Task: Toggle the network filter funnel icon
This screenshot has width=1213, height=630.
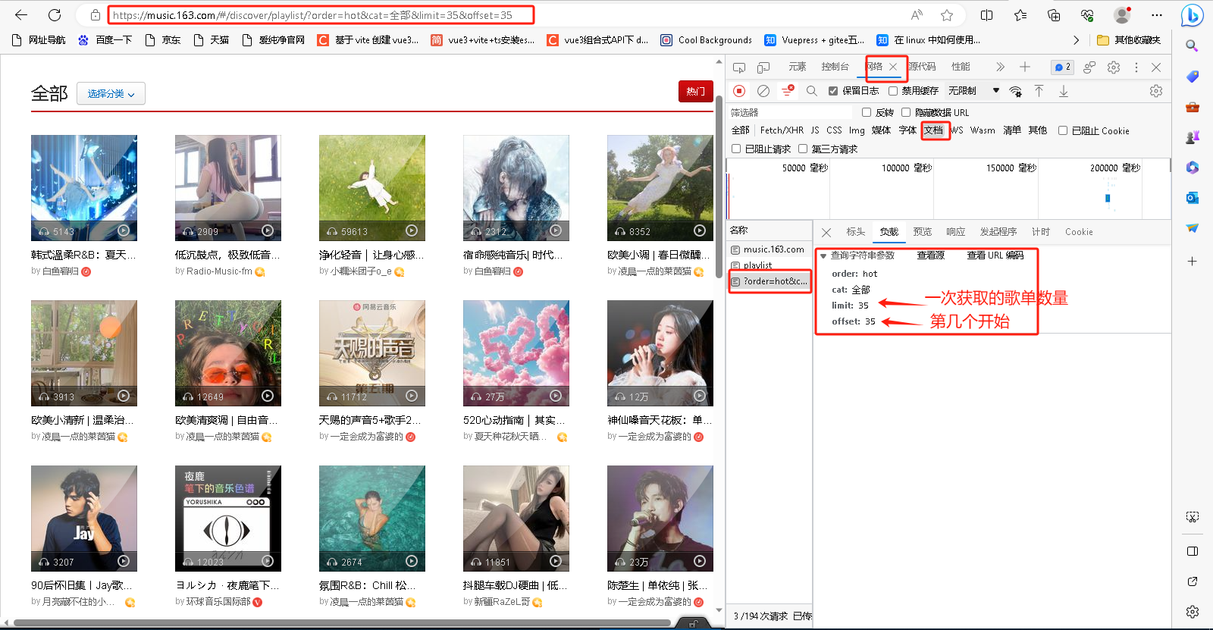Action: pyautogui.click(x=788, y=91)
